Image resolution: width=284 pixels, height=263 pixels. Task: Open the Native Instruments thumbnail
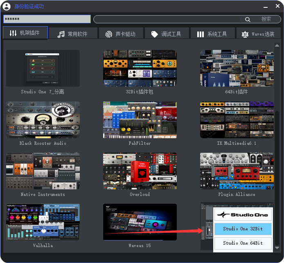pyautogui.click(x=43, y=171)
